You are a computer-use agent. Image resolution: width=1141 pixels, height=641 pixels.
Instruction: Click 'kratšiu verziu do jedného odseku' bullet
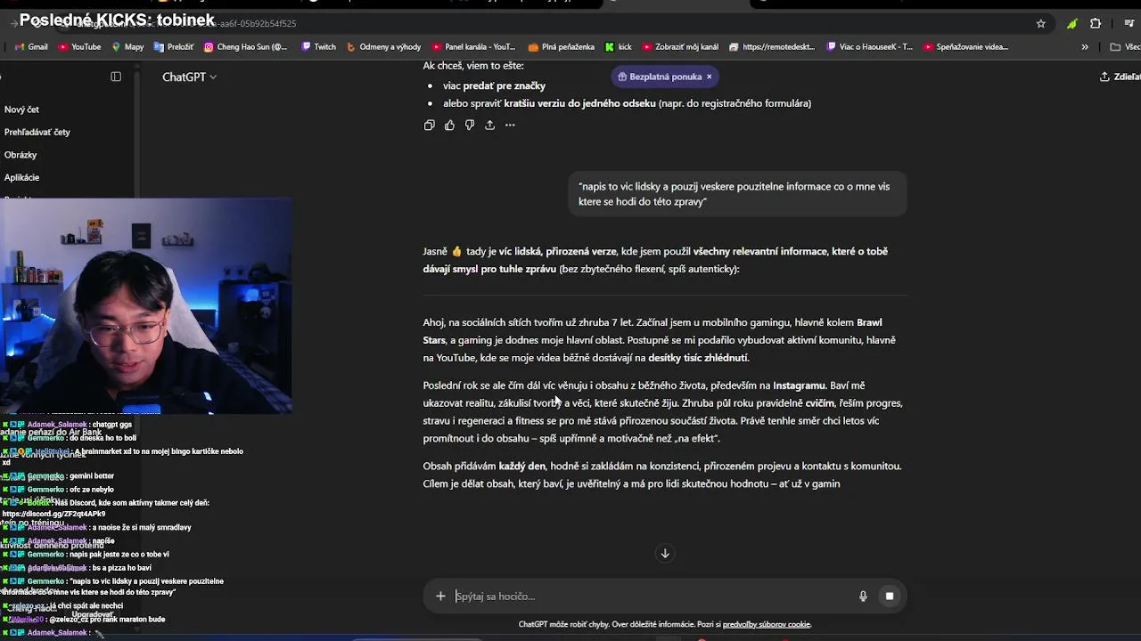[x=579, y=103]
